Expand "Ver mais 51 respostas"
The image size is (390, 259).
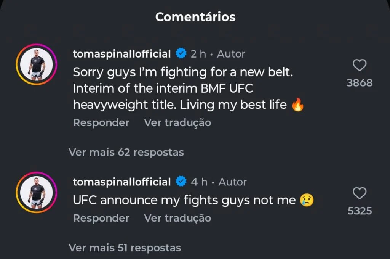coord(125,248)
